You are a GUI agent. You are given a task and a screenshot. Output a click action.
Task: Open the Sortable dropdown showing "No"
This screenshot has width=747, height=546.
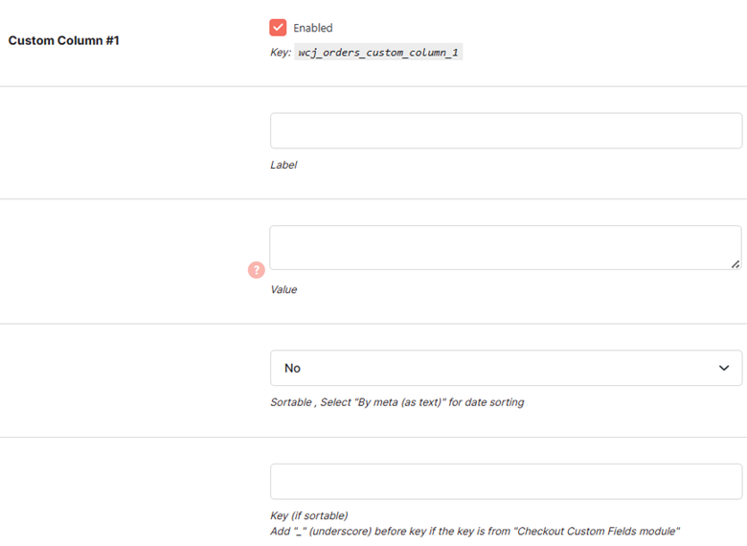click(x=506, y=368)
